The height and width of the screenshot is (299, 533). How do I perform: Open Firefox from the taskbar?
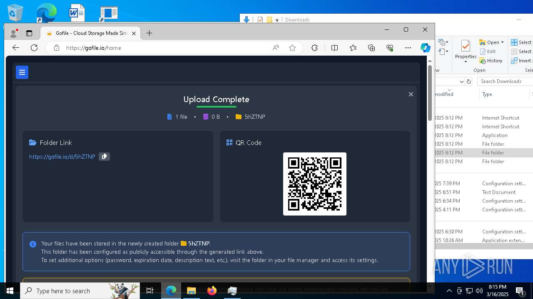pyautogui.click(x=212, y=291)
